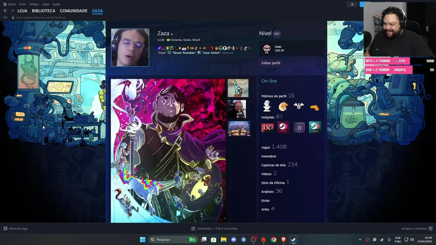Viewport: 436px width, 245px height.
Task: Open Capturas de tela 234 link
Action: point(279,165)
